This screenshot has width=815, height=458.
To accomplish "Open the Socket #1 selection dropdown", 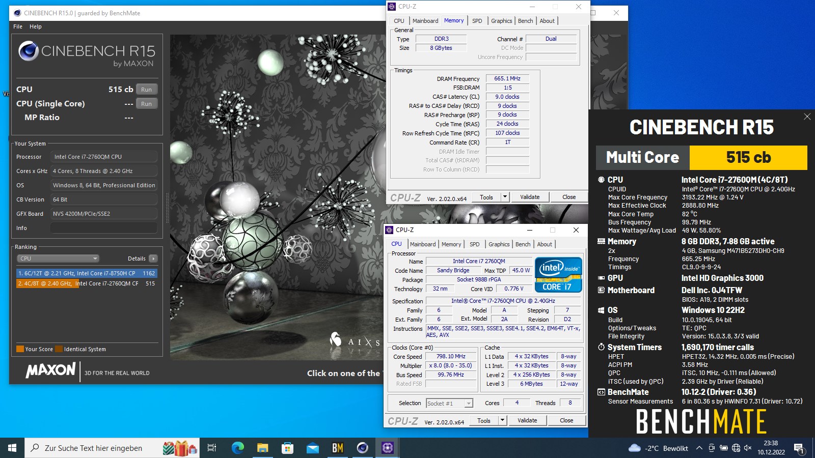I will click(x=449, y=404).
